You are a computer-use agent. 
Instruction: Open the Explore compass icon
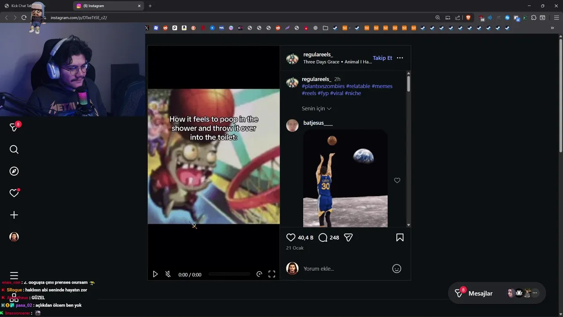[x=14, y=171]
